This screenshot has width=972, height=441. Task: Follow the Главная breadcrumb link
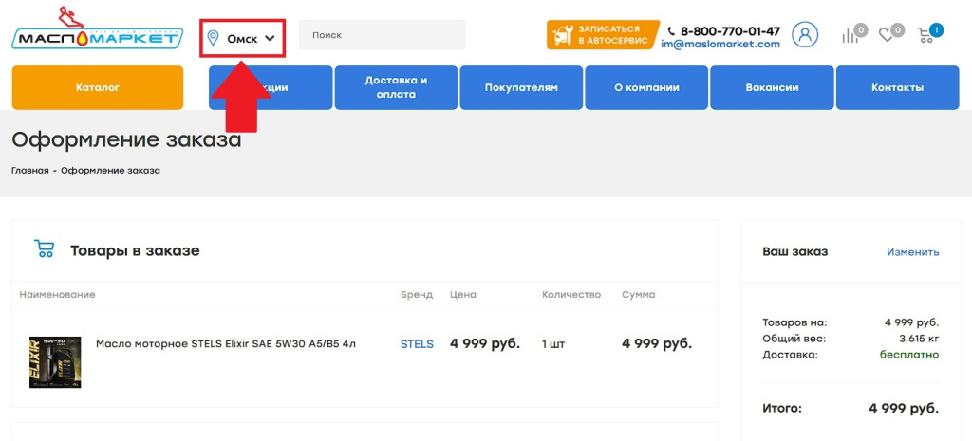[x=29, y=171]
